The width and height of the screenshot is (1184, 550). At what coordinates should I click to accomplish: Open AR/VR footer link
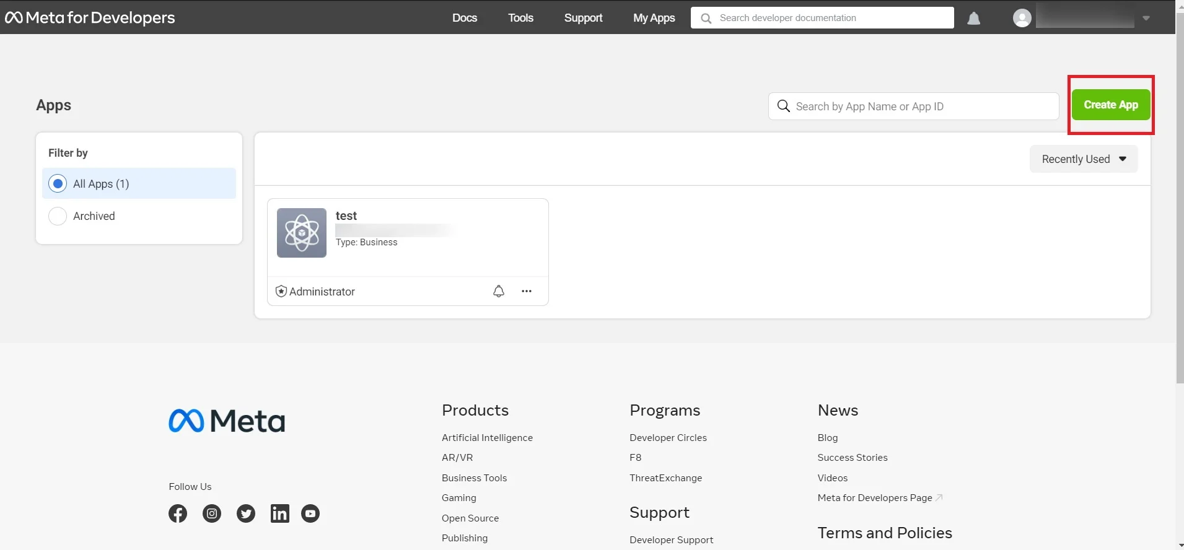(x=457, y=457)
